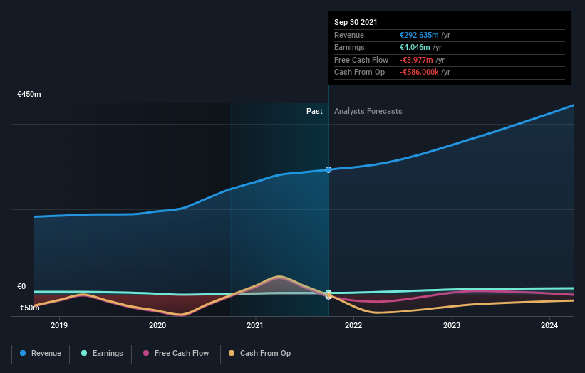Image resolution: width=585 pixels, height=373 pixels.
Task: Click the 2021 x-axis label
Action: point(255,325)
